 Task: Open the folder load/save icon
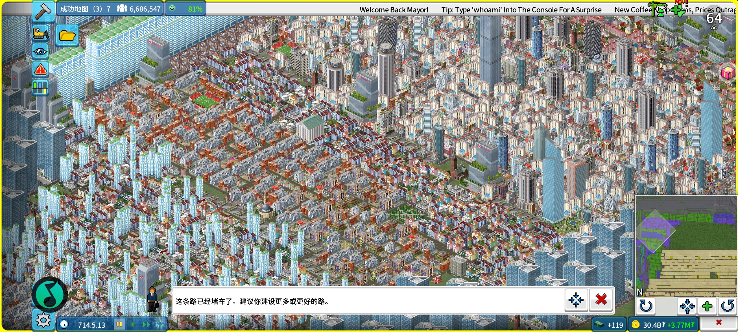tap(67, 36)
